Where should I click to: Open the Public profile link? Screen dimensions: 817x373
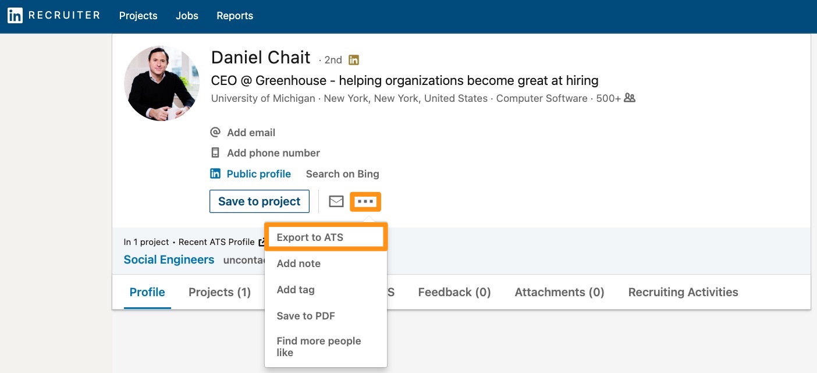259,174
